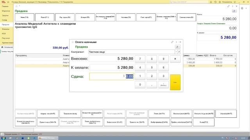Screen dimensions: 250x140
Task: Click the backspace × key on the keypad
Action: tap(175, 59)
